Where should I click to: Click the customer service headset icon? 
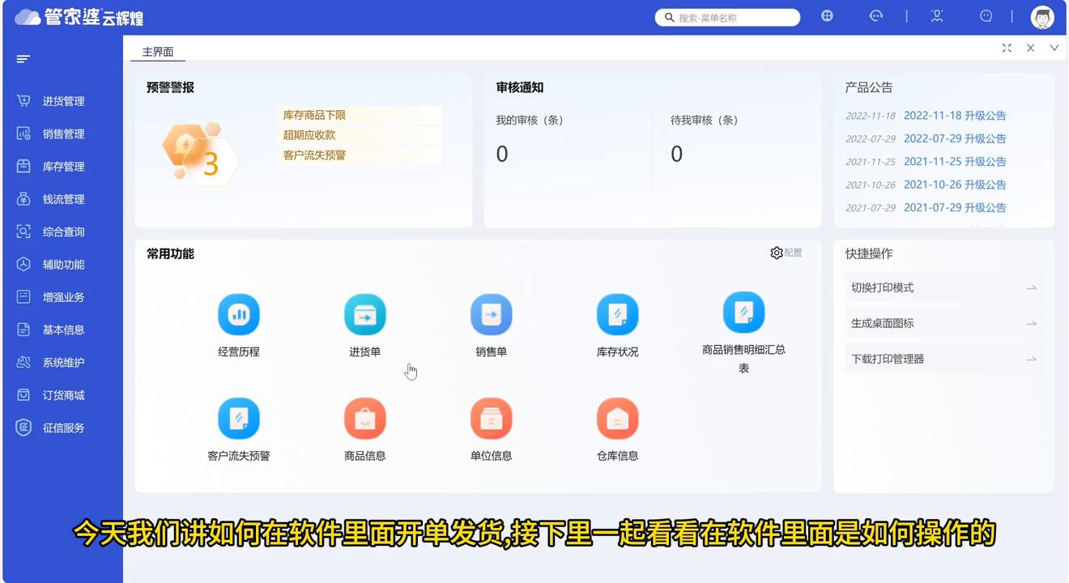tap(876, 16)
